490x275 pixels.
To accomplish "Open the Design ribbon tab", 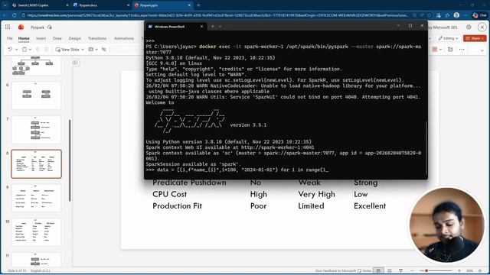I will pos(75,38).
